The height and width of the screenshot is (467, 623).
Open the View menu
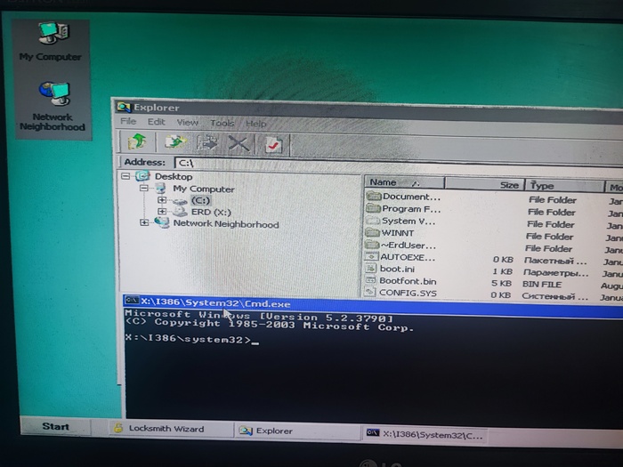click(x=187, y=123)
